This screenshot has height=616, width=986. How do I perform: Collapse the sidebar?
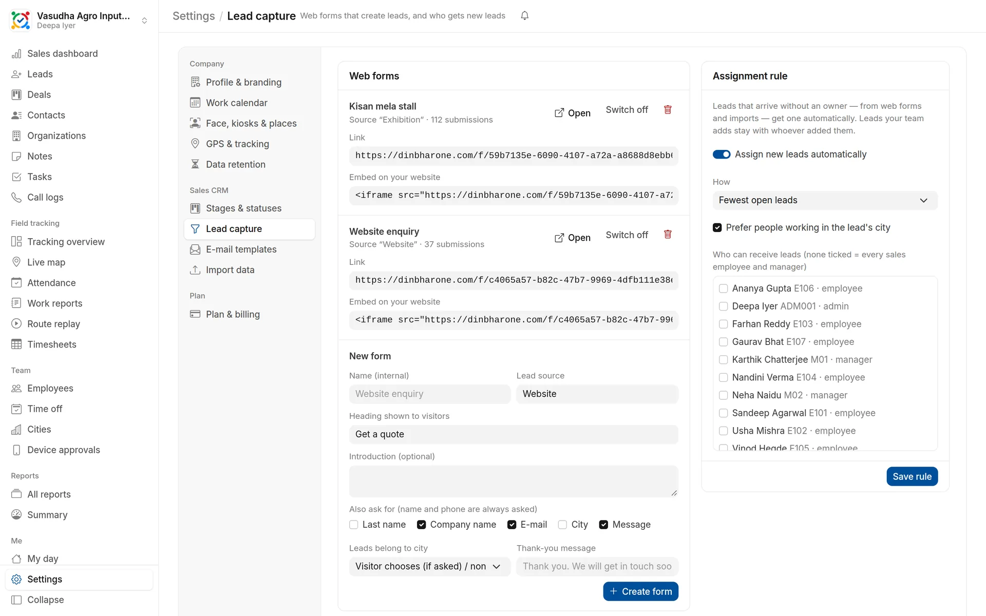point(79,600)
